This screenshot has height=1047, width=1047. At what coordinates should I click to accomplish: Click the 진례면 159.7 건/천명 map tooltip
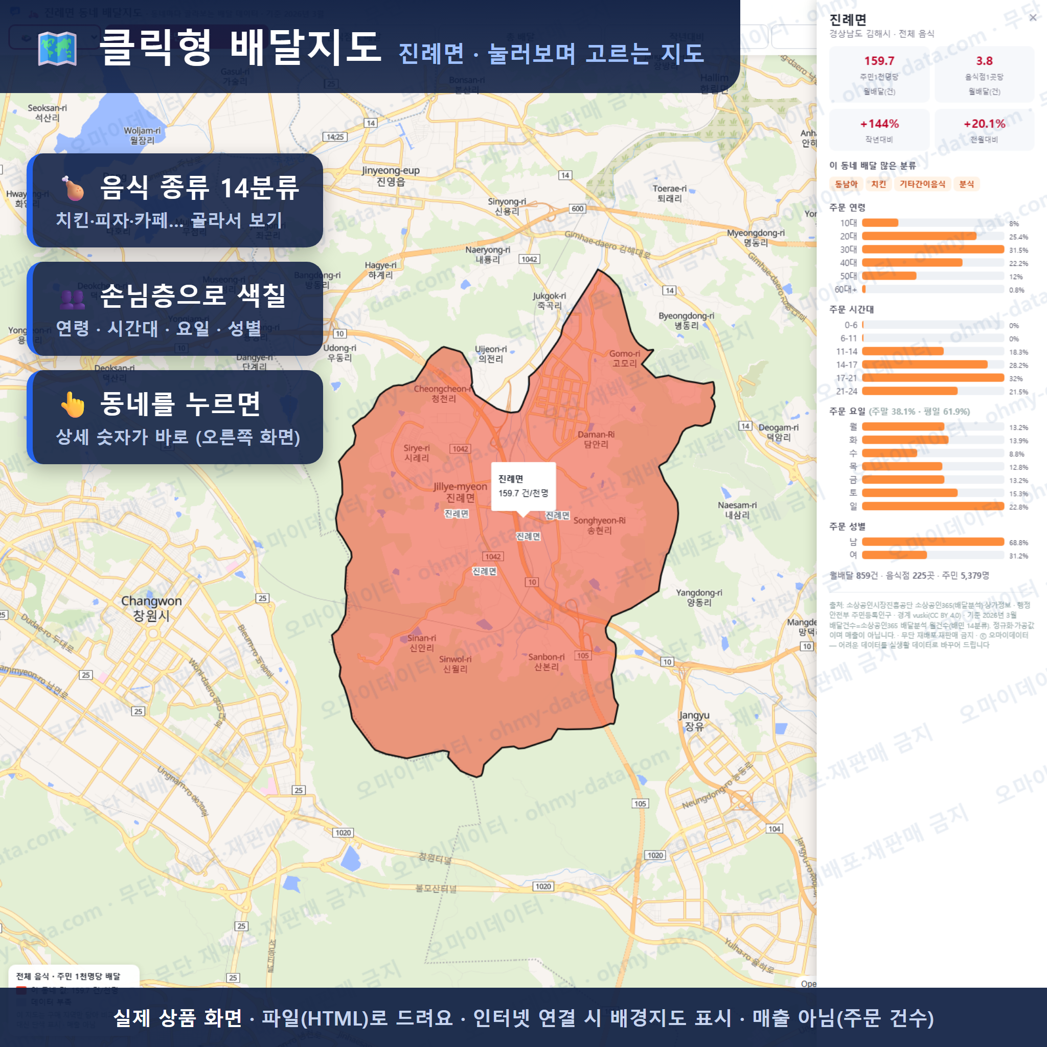click(523, 486)
